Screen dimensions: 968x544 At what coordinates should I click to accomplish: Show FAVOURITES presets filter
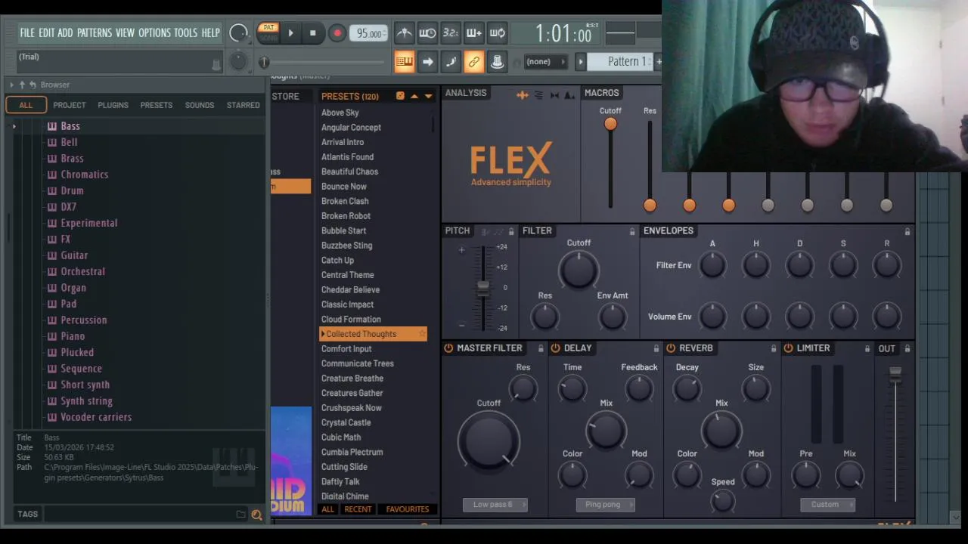tap(407, 509)
